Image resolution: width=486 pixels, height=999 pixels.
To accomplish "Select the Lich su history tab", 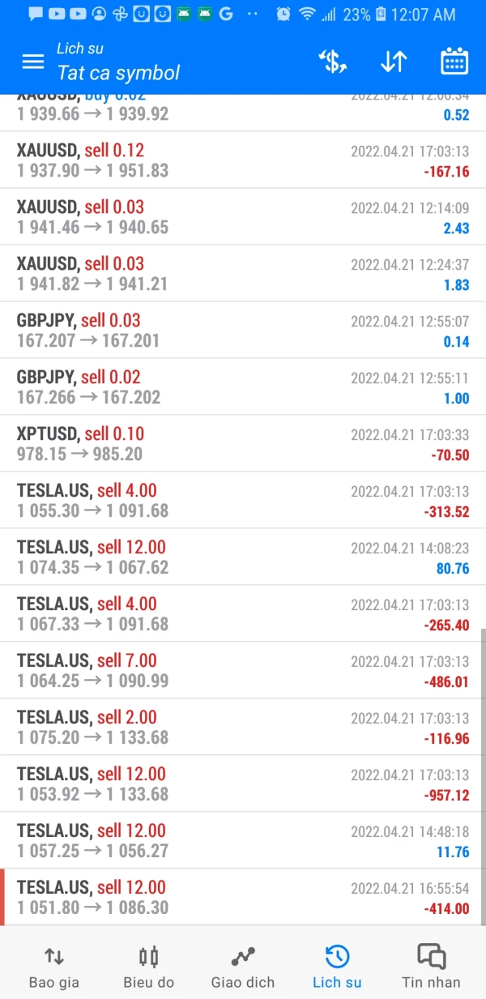I will pyautogui.click(x=337, y=967).
